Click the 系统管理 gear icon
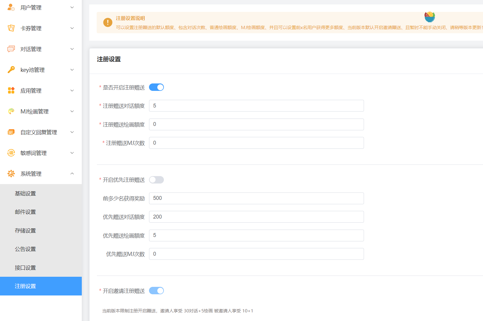 11,174
